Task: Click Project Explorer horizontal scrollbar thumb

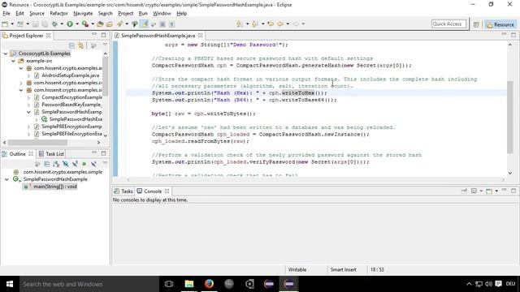Action: 37,143
